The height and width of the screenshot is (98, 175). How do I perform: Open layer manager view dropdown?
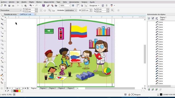156,19
